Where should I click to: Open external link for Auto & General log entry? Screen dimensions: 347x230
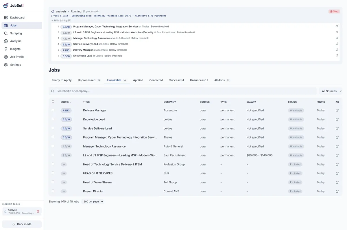click(337, 38)
